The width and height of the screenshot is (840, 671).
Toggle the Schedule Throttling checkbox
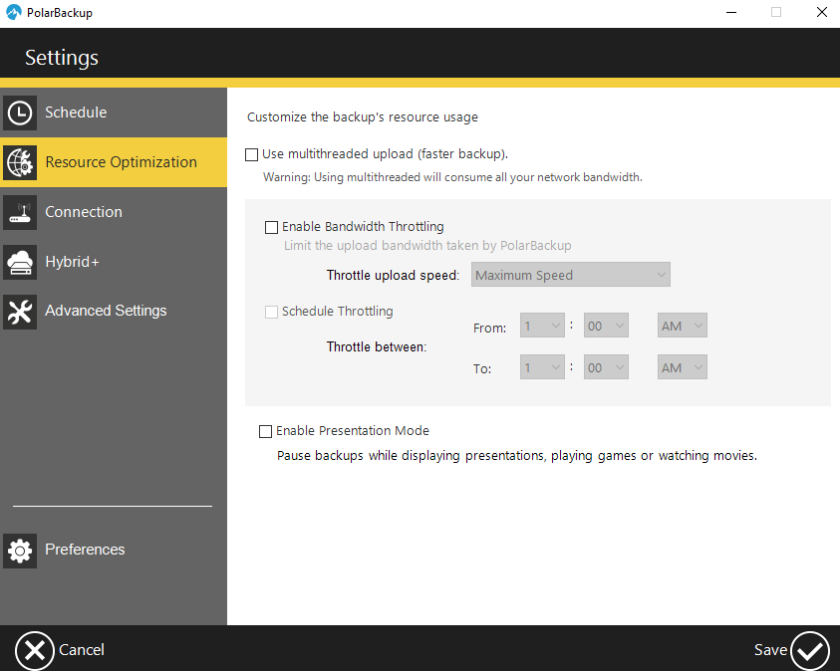pyautogui.click(x=272, y=312)
